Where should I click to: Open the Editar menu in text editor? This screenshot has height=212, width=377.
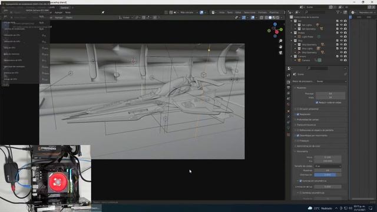[x=238, y=12]
